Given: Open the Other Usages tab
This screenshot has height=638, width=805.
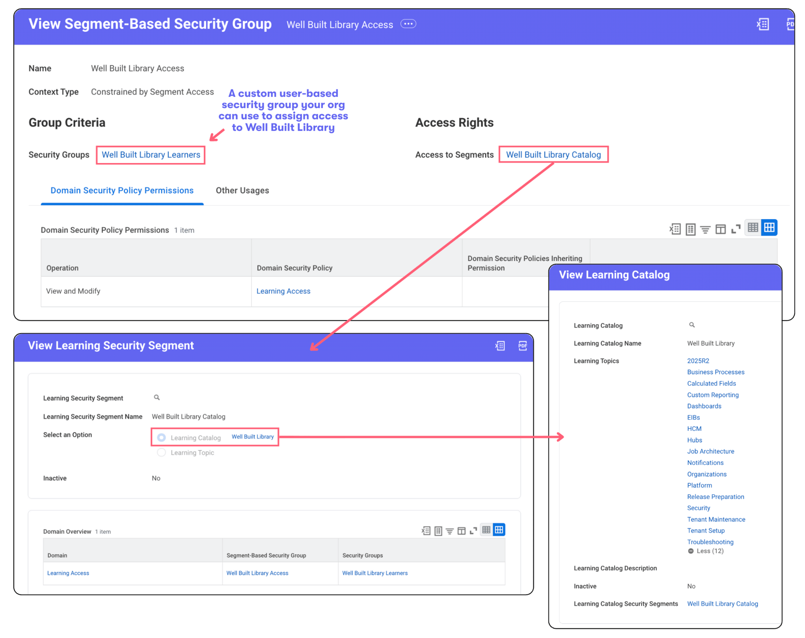Looking at the screenshot, I should 242,190.
